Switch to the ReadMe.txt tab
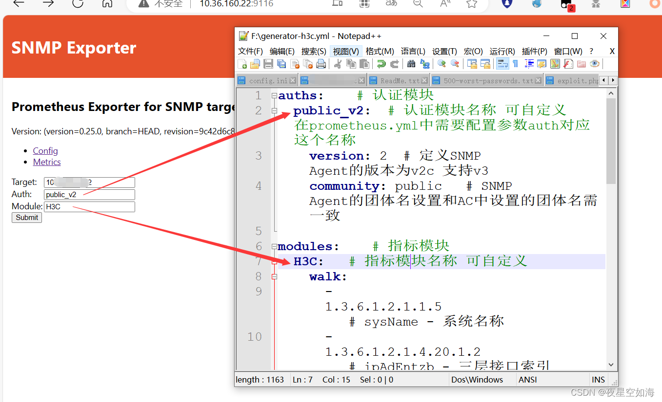Image resolution: width=662 pixels, height=402 pixels. [399, 81]
